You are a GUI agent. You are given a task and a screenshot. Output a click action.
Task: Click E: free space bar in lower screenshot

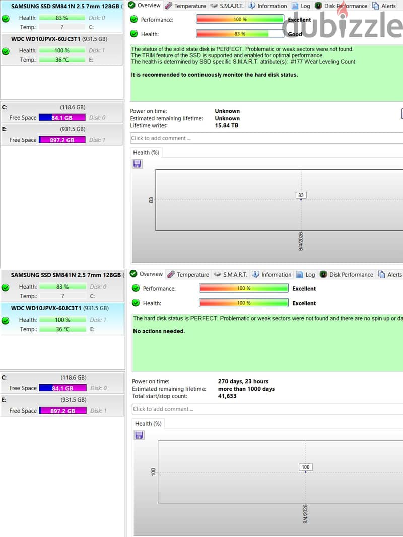point(62,410)
